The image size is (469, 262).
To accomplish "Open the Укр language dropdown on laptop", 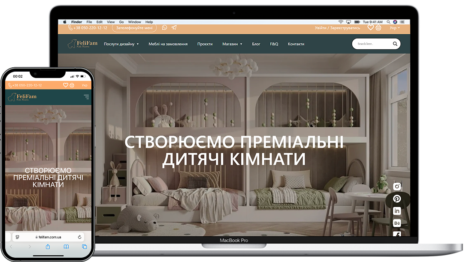I will [x=394, y=28].
